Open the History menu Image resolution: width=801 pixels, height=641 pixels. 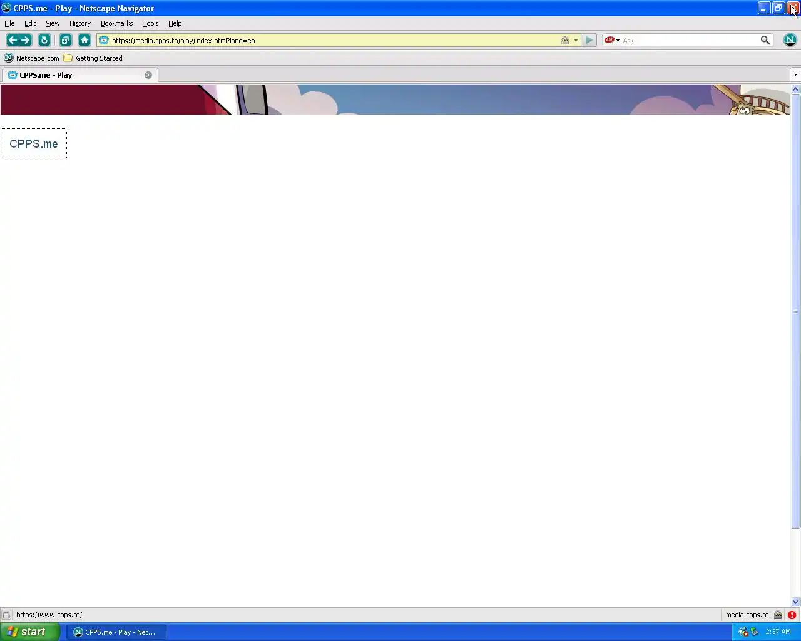(80, 23)
